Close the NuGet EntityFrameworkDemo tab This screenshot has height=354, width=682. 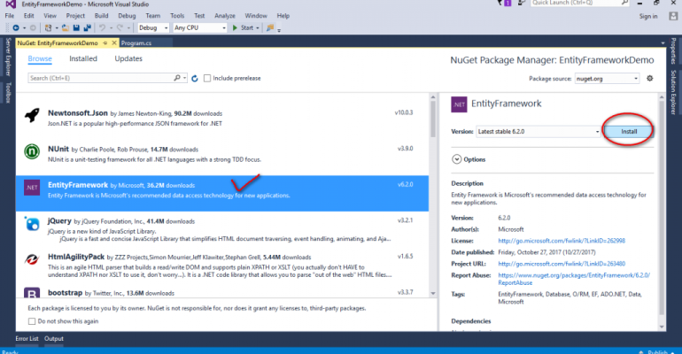coord(114,43)
